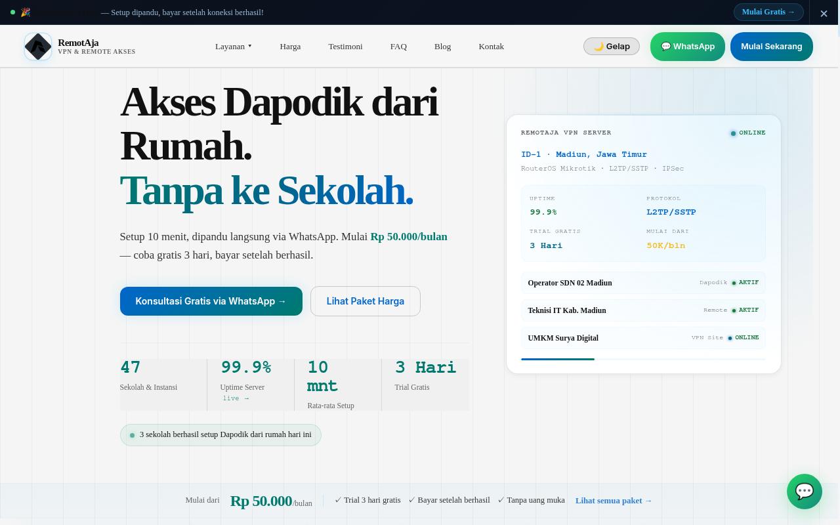Click the ONLINE server status indicator
Viewport: 840px width, 525px height.
pos(748,133)
